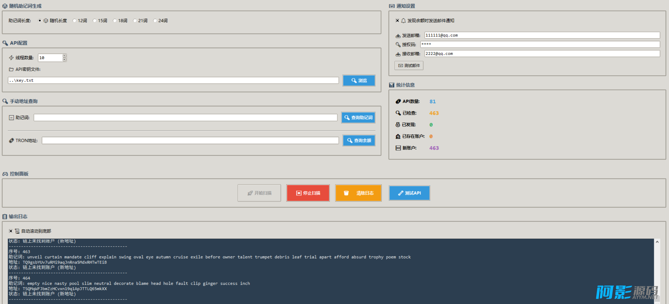This screenshot has width=669, height=304.
Task: Increase thread count with up arrow
Action: [x=64, y=56]
